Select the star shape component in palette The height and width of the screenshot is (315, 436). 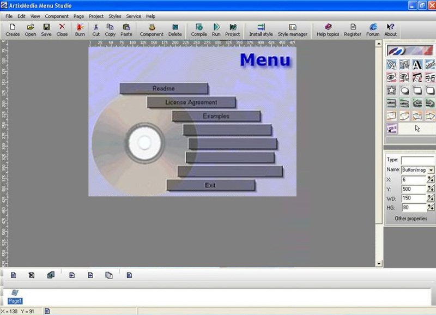(391, 90)
